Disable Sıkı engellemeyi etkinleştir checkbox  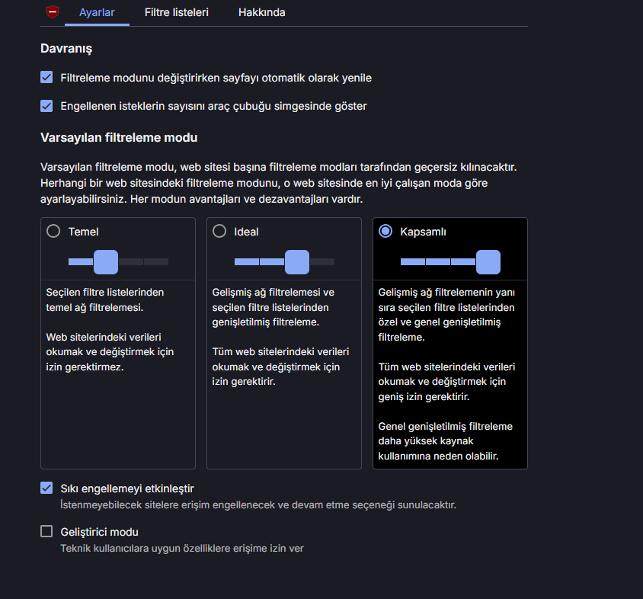tap(46, 488)
